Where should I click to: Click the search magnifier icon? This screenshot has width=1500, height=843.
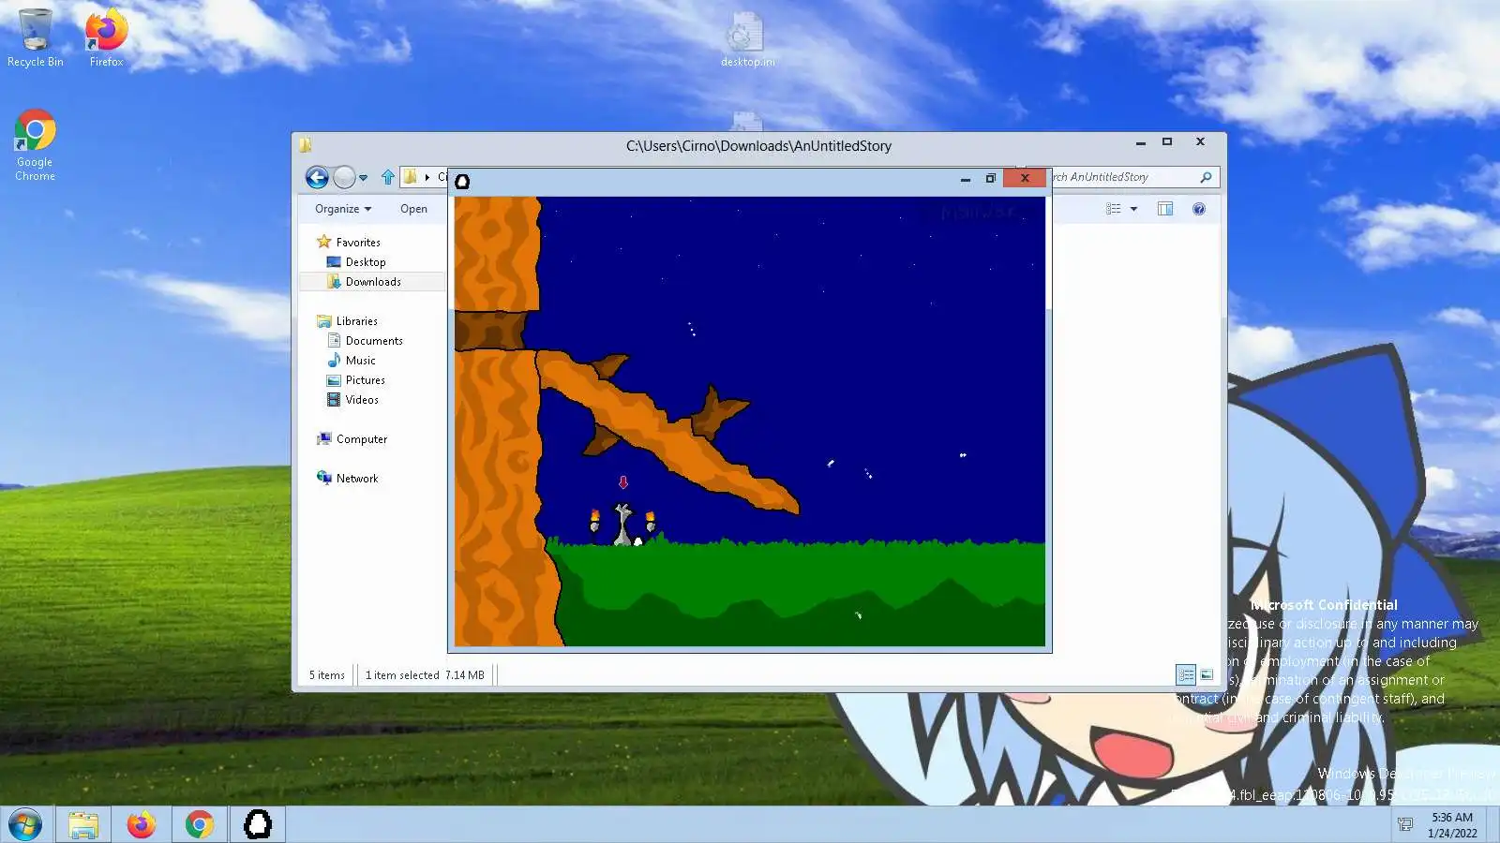tap(1206, 177)
